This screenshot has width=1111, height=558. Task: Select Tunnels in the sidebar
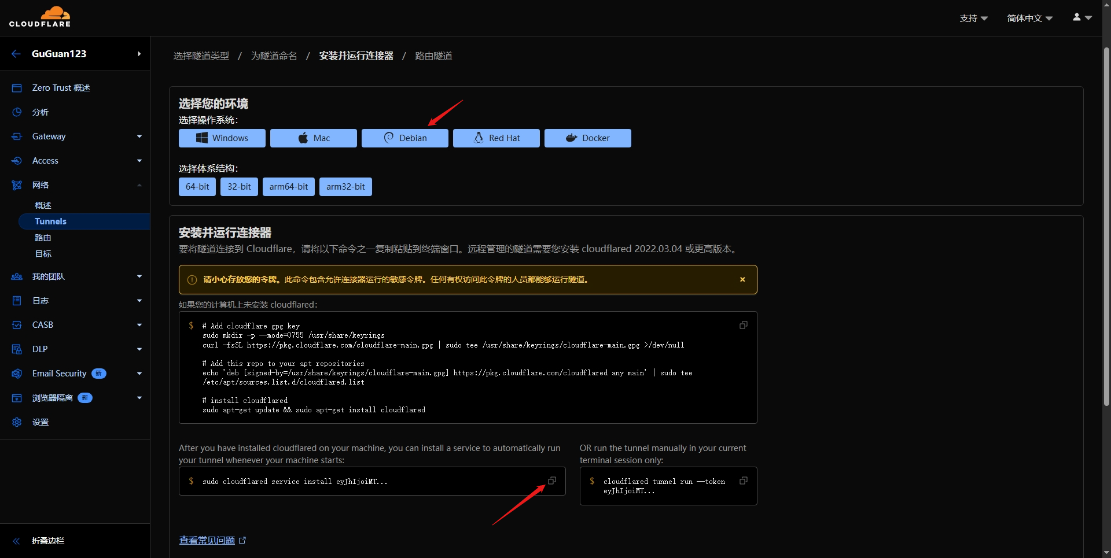tap(84, 221)
